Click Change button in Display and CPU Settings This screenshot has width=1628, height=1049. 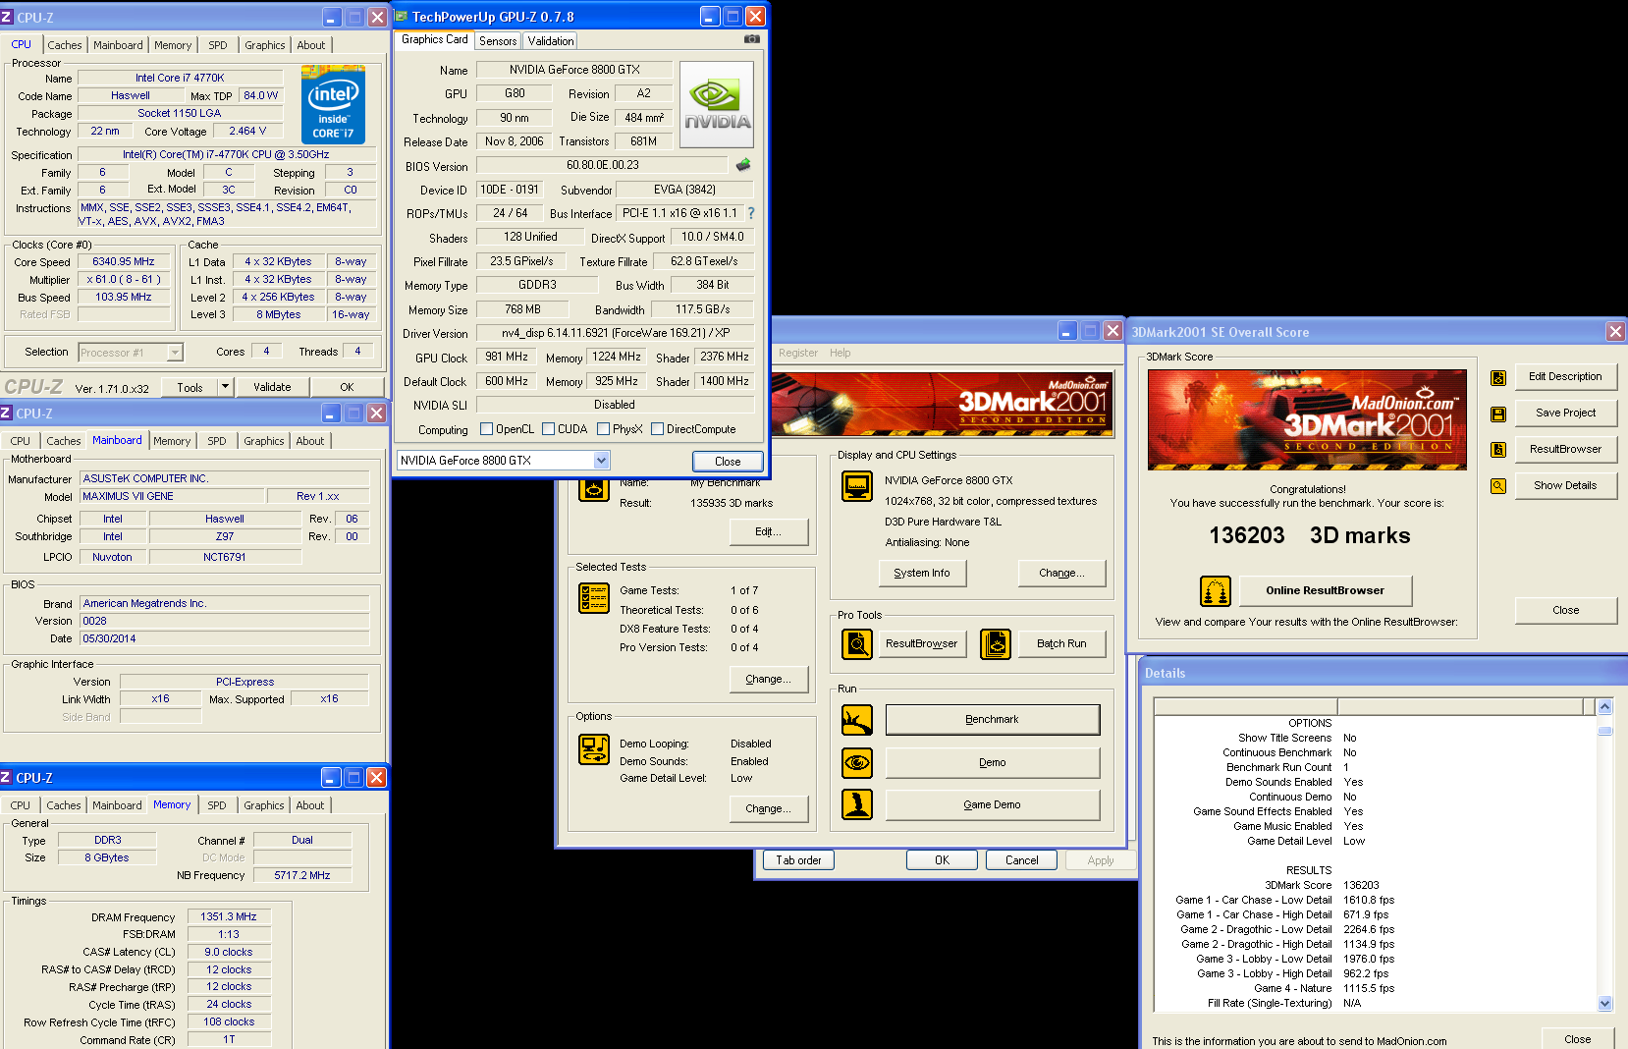coord(1062,573)
